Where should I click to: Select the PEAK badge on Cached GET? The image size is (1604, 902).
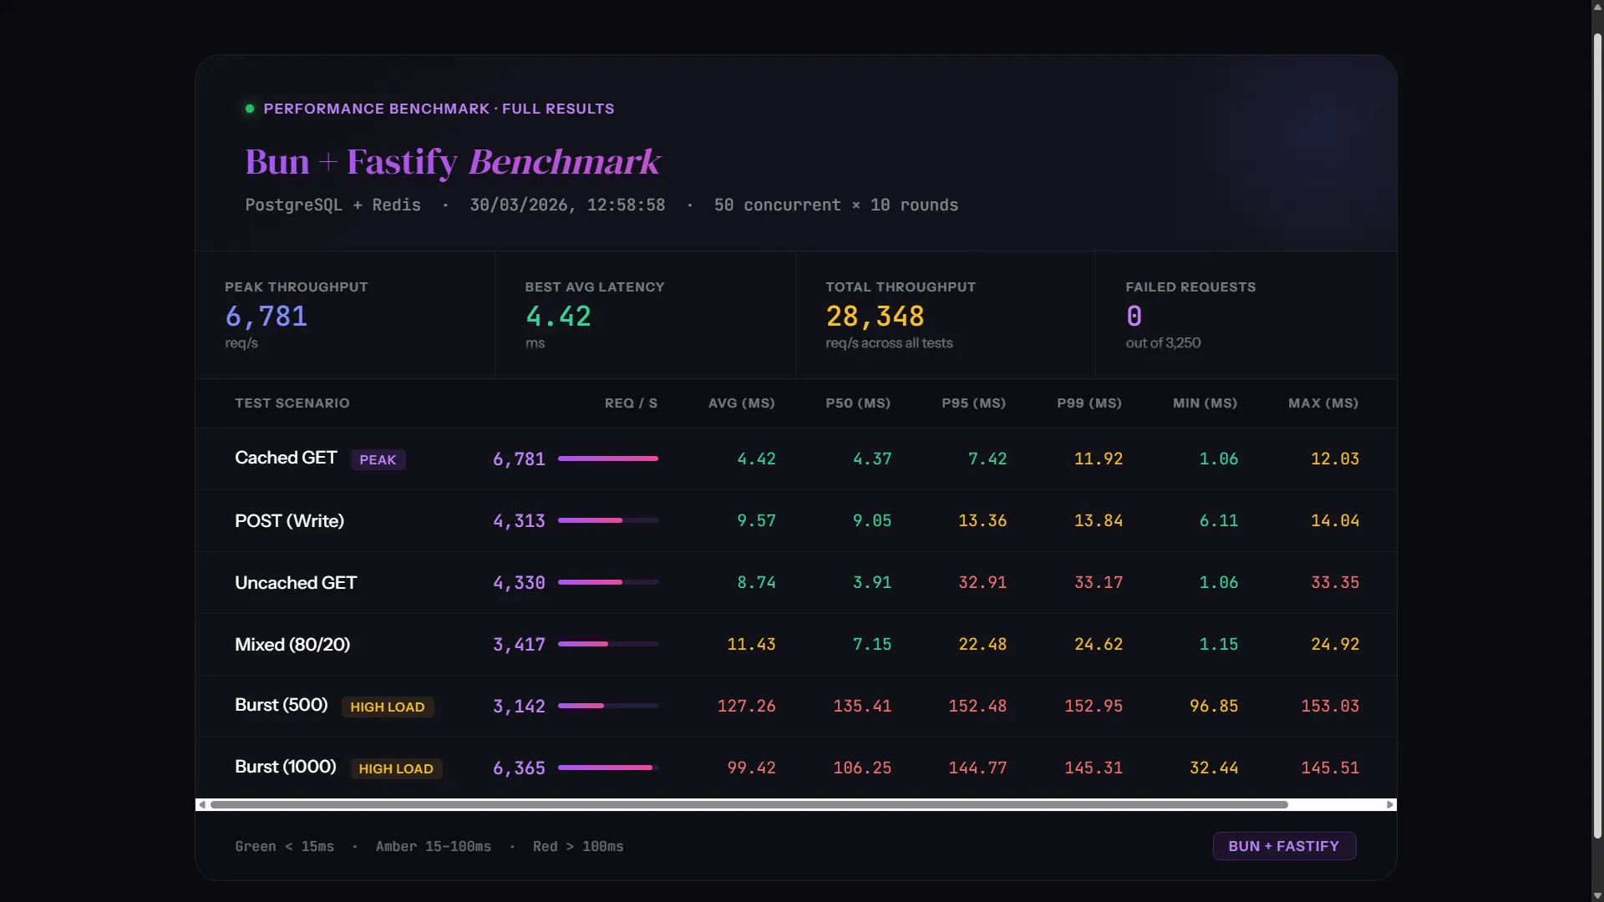click(x=378, y=459)
